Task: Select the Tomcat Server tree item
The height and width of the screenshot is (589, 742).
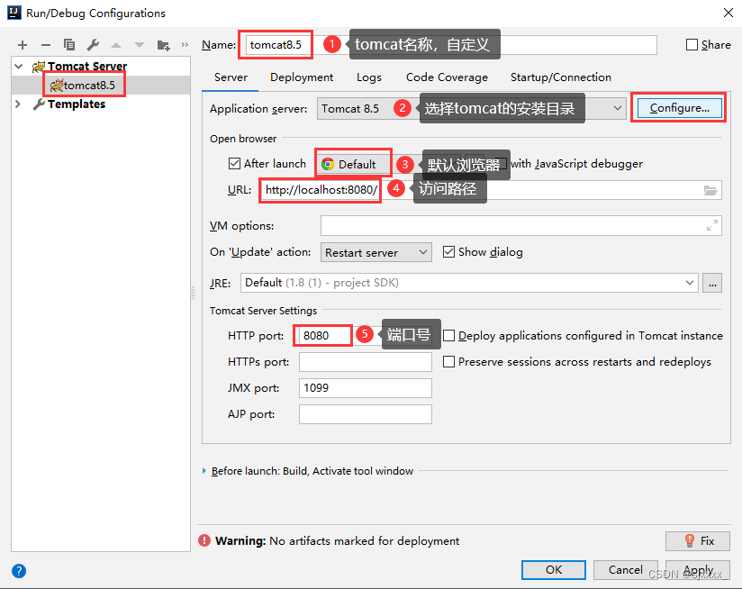Action: point(87,67)
